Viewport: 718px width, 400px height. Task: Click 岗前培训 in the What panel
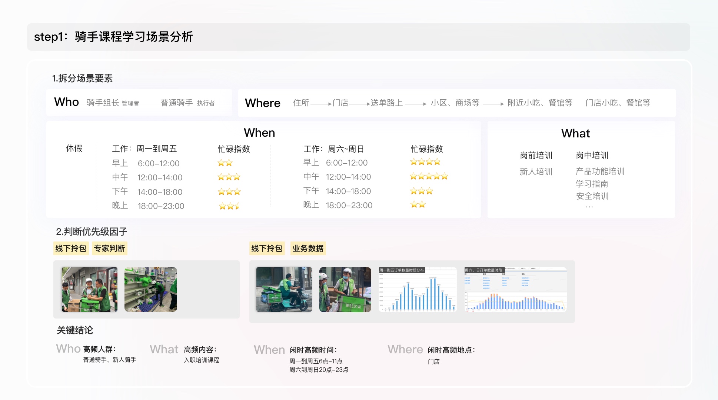536,155
